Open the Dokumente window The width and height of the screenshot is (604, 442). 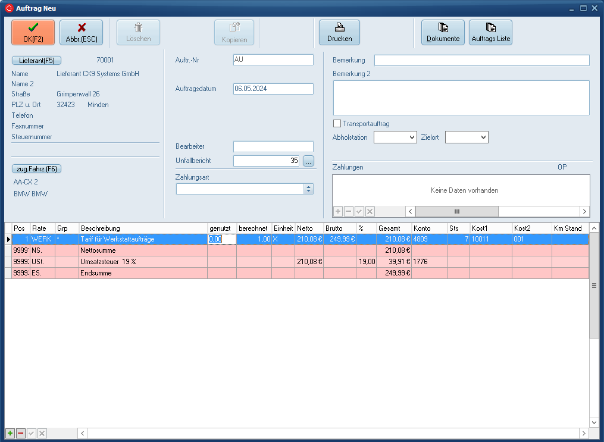pyautogui.click(x=443, y=32)
